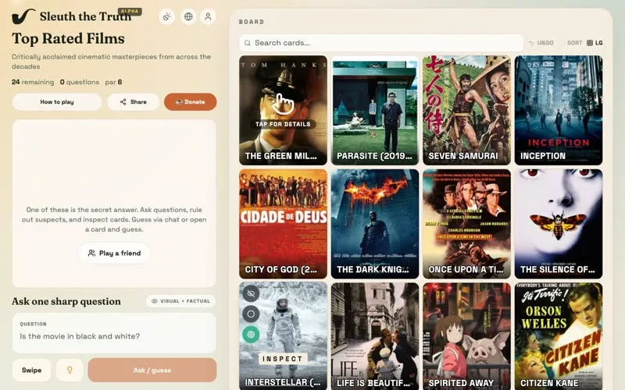Open the City of God card
This screenshot has width=625, height=390.
click(283, 224)
